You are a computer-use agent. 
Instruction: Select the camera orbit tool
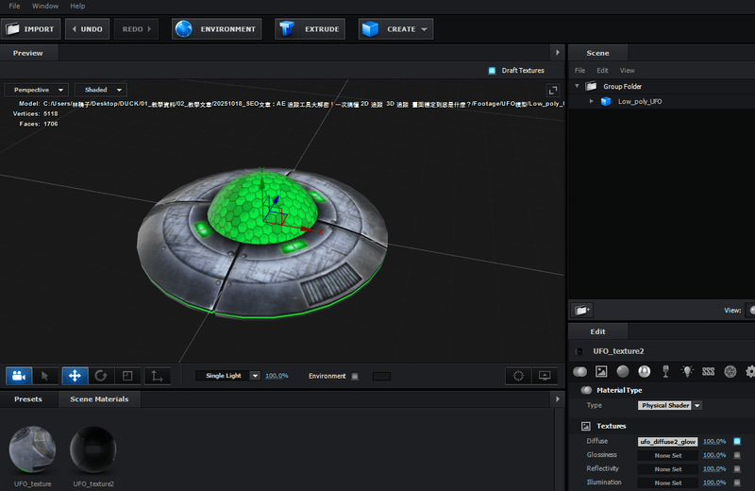tap(18, 376)
